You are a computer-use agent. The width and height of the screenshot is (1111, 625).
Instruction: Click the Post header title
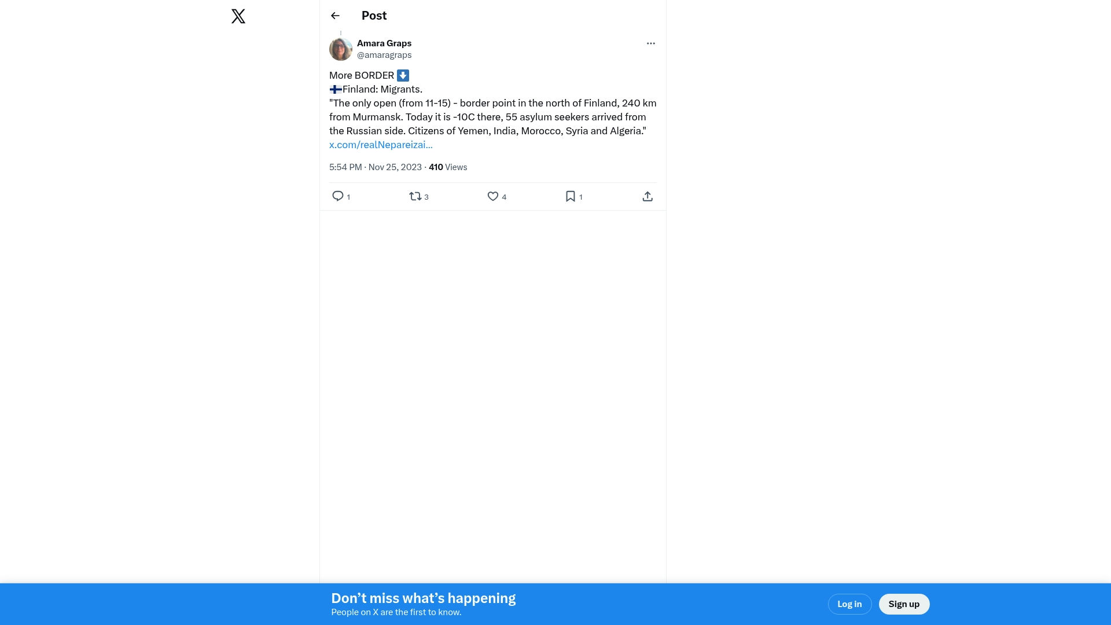pos(374,16)
